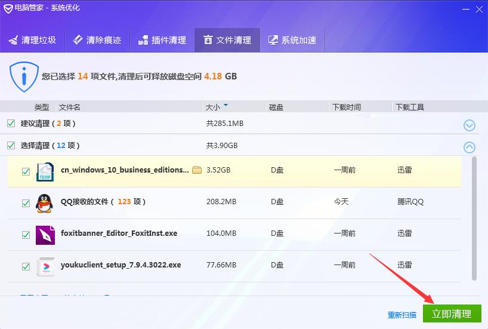Click the 77.66MB size value
The image size is (488, 329).
pos(221,265)
